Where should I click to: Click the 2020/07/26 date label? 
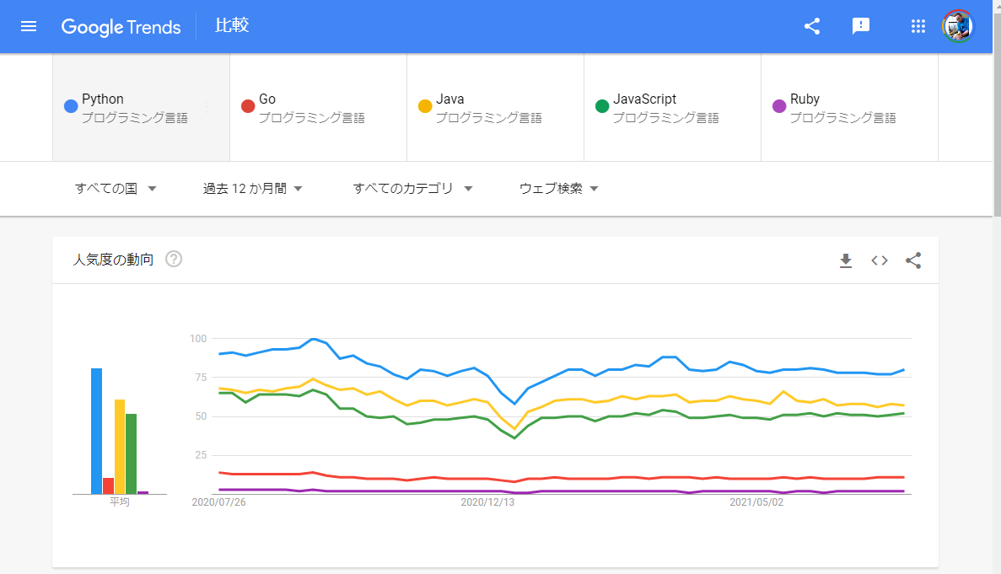click(x=219, y=502)
